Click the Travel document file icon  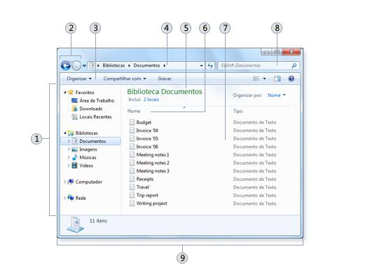click(132, 187)
